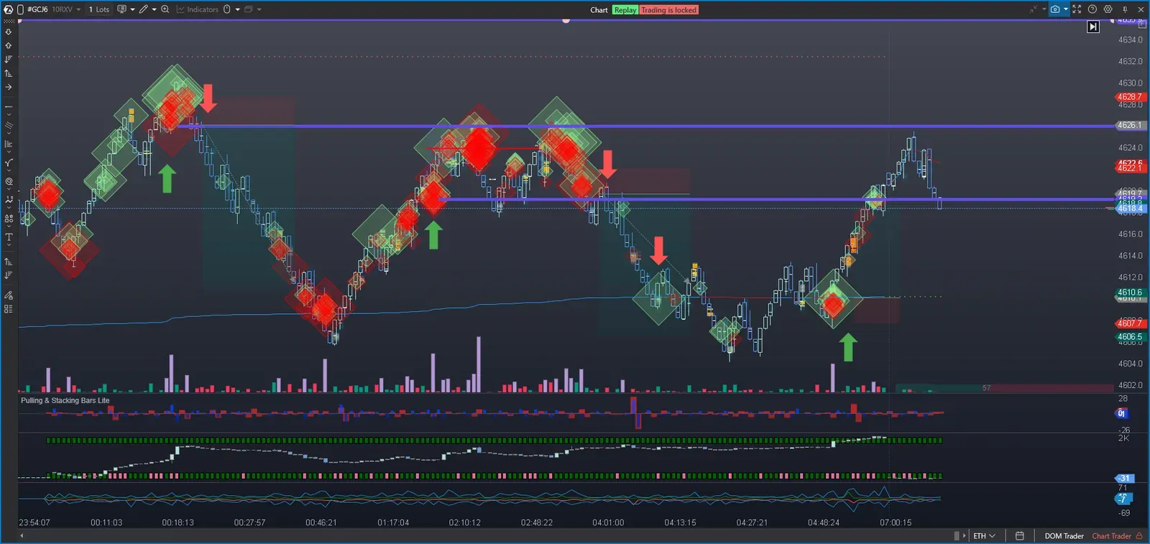Viewport: 1150px width, 544px height.
Task: Jump to latest bar with skip-forward button
Action: (1093, 27)
